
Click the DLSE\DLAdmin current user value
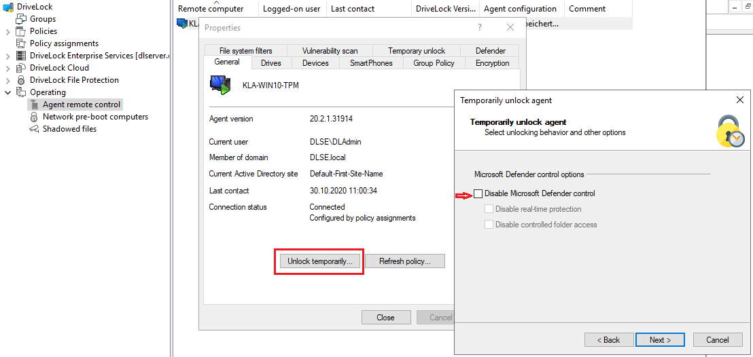pyautogui.click(x=335, y=142)
